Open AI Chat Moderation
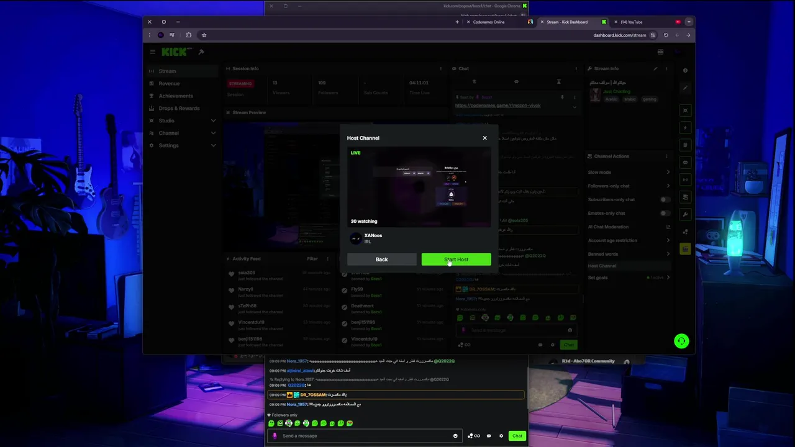The image size is (795, 447). click(629, 227)
